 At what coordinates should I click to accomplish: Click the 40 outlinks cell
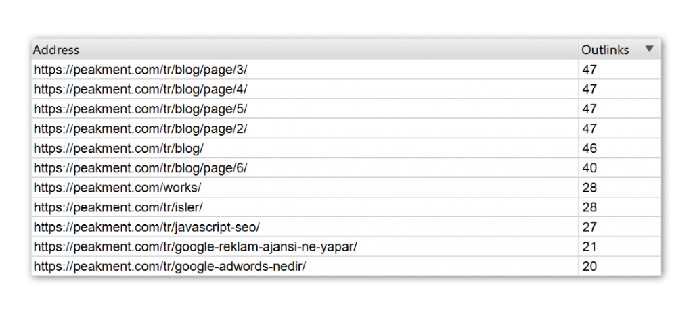pos(589,168)
